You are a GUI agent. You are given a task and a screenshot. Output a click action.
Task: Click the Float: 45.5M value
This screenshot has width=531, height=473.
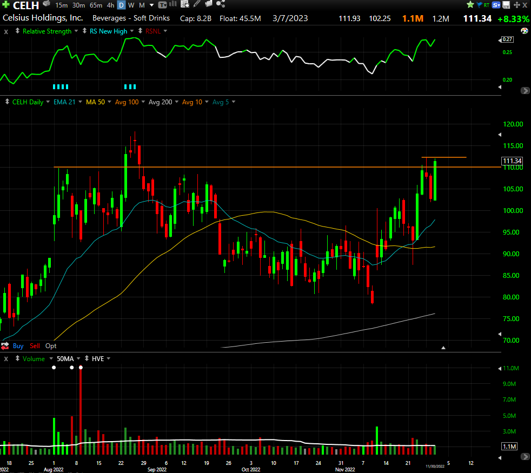click(x=240, y=18)
